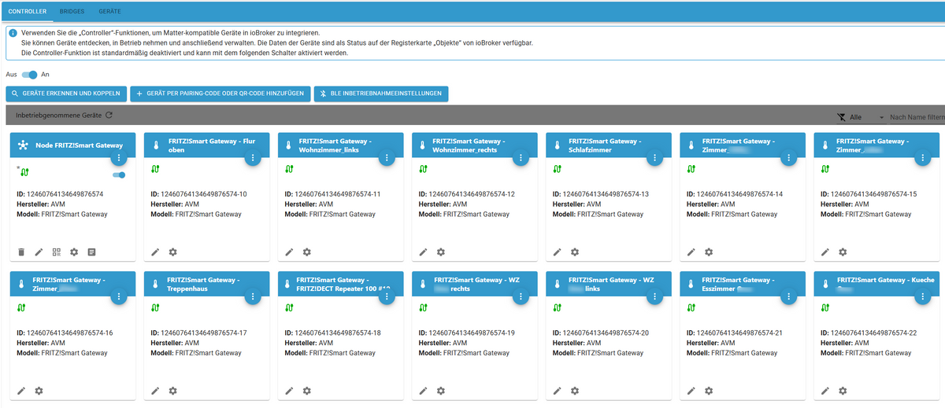
Task: Edit the Flur oben device with pencil
Action: coord(155,252)
